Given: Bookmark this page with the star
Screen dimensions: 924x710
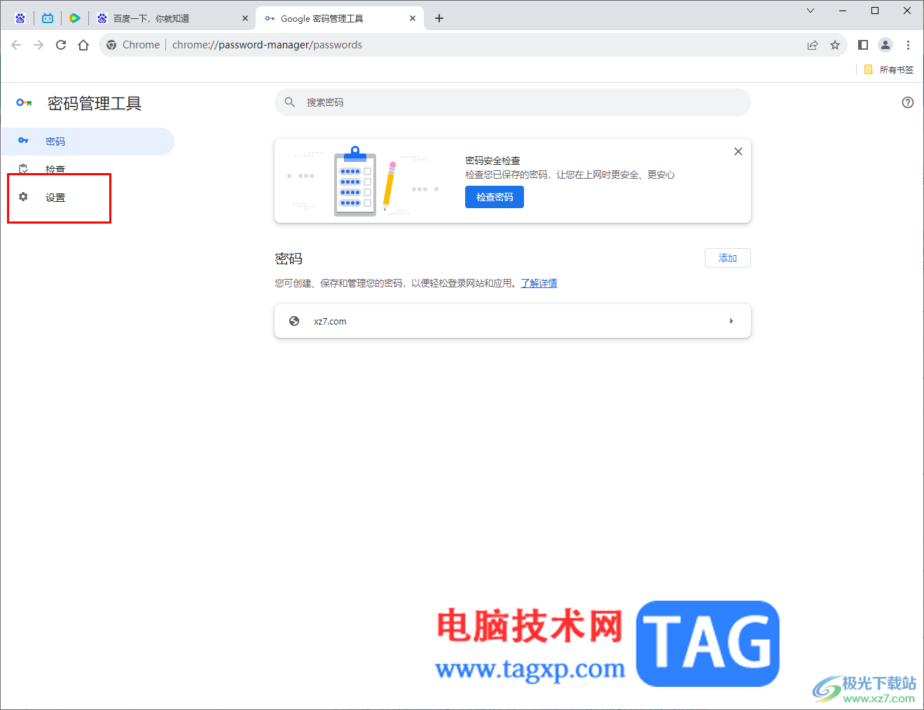Looking at the screenshot, I should click(835, 45).
